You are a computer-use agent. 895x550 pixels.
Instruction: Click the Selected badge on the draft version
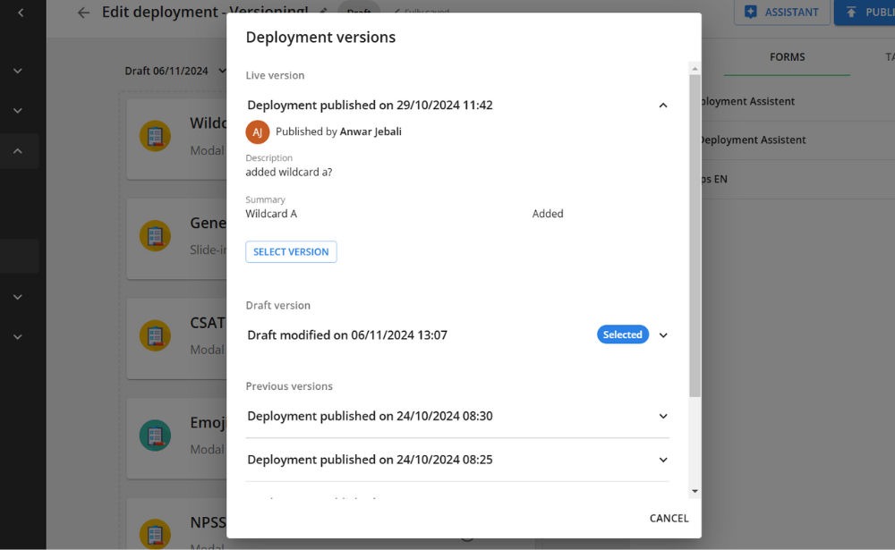tap(622, 334)
